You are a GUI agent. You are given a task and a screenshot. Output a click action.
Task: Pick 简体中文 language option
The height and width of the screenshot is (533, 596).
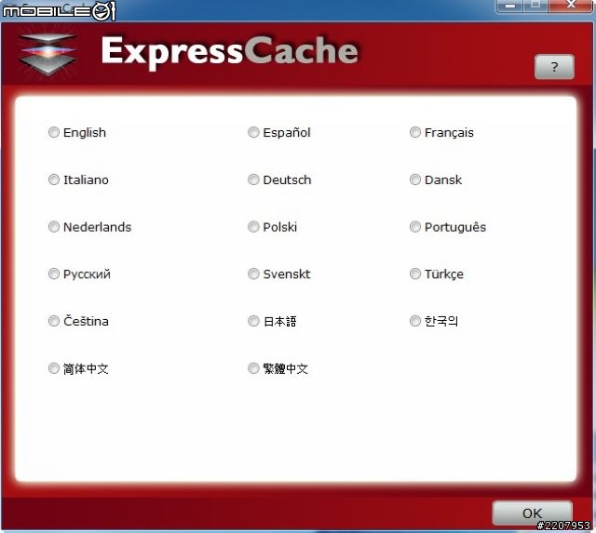pos(54,368)
